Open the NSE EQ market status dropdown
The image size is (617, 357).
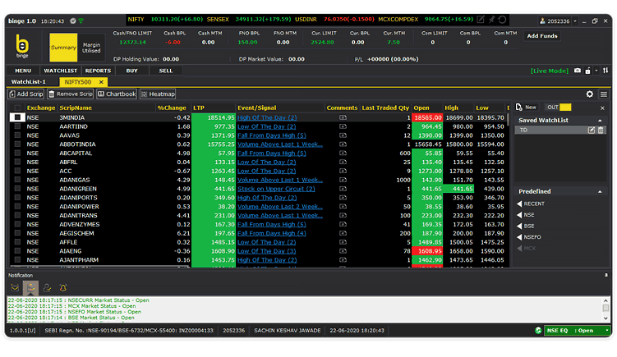point(607,330)
